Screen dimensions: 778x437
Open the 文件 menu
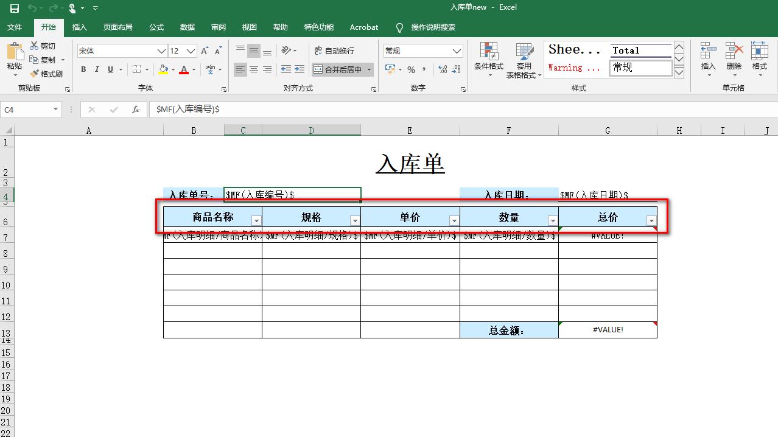point(15,27)
